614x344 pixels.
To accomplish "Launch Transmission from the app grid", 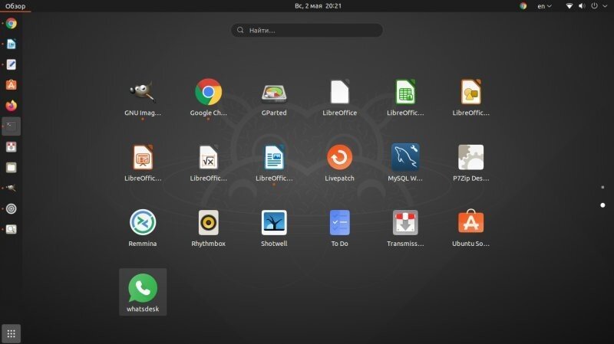I will 405,228.
